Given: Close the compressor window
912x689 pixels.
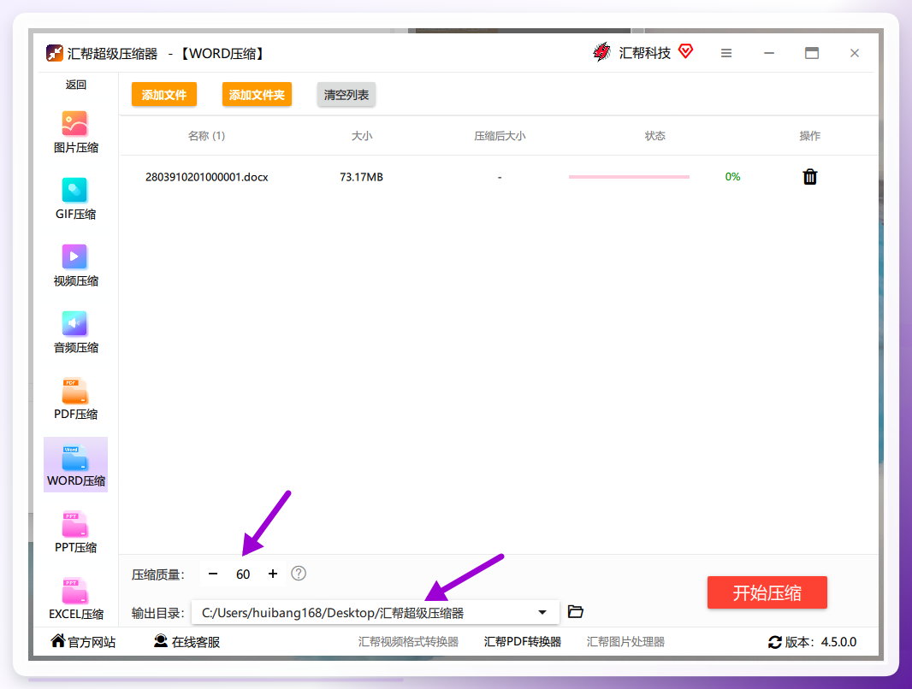Looking at the screenshot, I should pyautogui.click(x=855, y=54).
